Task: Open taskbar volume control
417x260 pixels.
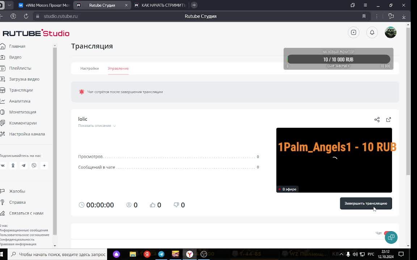Action: pyautogui.click(x=355, y=254)
